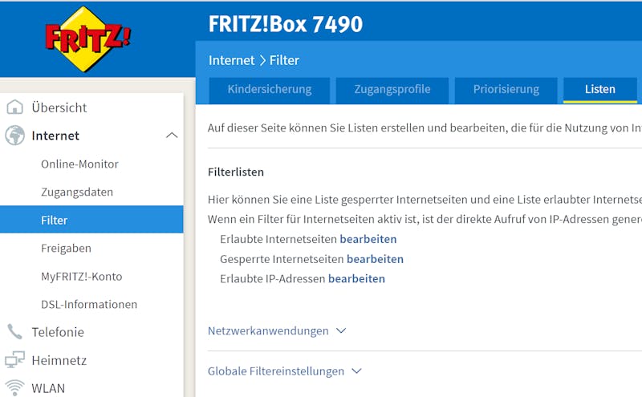Click Filter in the breadcrumb
This screenshot has height=397, width=642.
(284, 61)
